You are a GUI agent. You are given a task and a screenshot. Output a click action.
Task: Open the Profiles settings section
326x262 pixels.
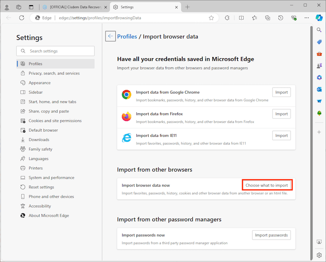[x=55, y=64]
